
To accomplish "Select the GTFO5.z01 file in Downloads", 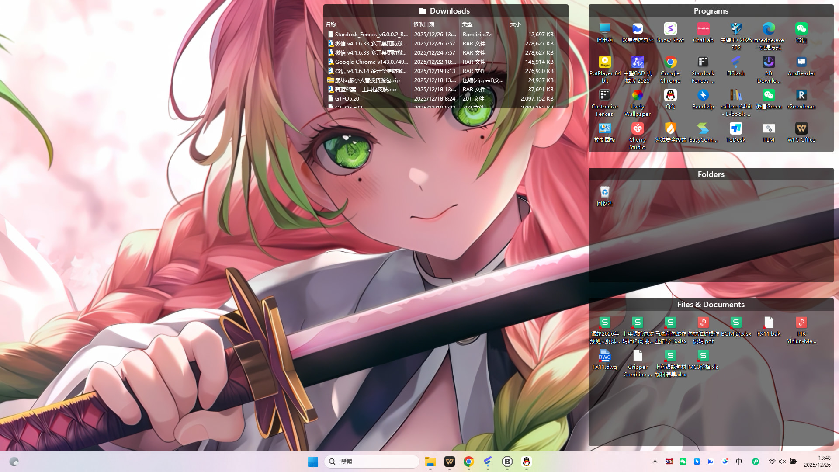I will (x=348, y=99).
